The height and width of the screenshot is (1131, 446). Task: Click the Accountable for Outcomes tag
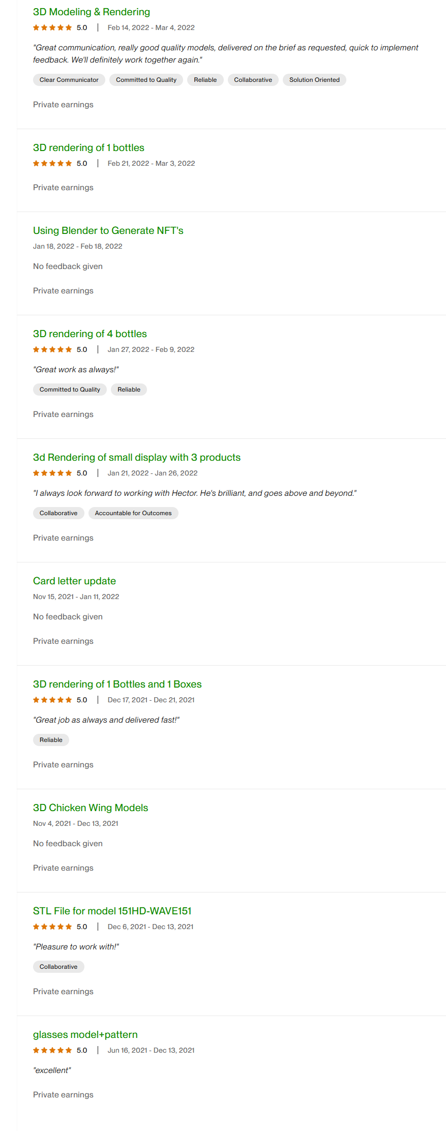(x=133, y=513)
